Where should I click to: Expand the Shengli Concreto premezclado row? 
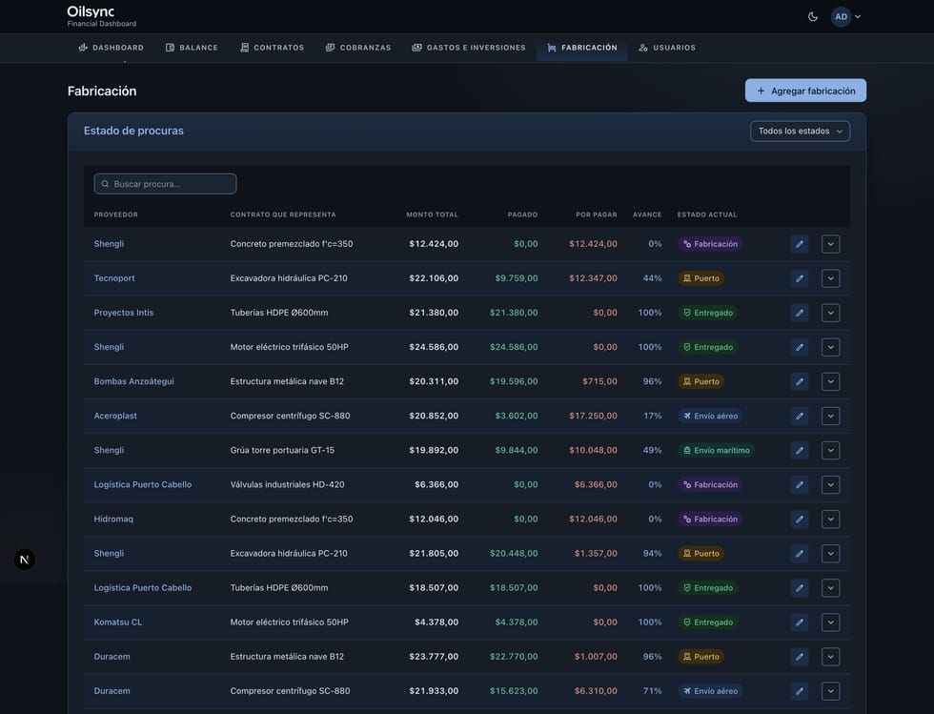tap(830, 244)
